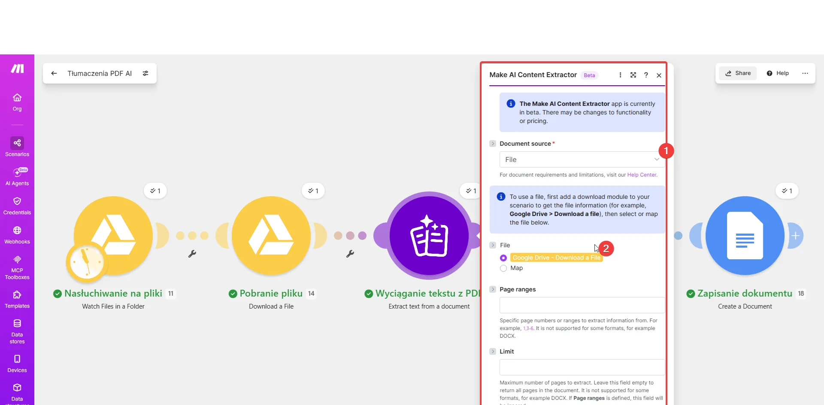Screen dimensions: 824x405
Task: Expand File field chevron
Action: [x=493, y=245]
